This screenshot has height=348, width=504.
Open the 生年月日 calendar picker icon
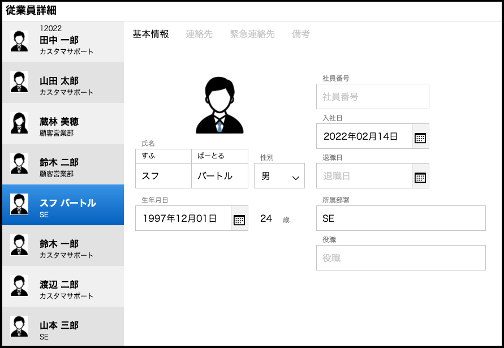coord(239,219)
